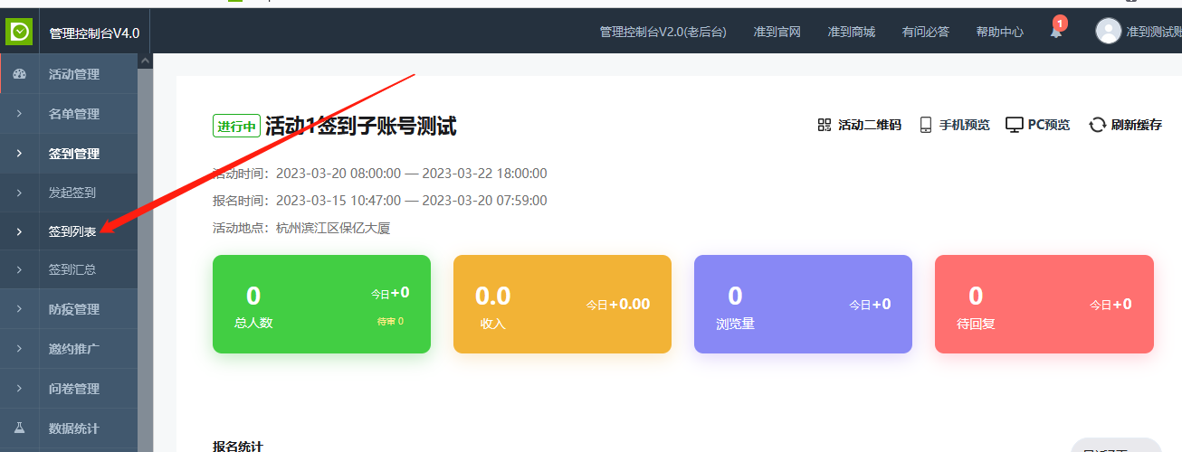Expand the chevron next to 名单管理

click(x=19, y=114)
